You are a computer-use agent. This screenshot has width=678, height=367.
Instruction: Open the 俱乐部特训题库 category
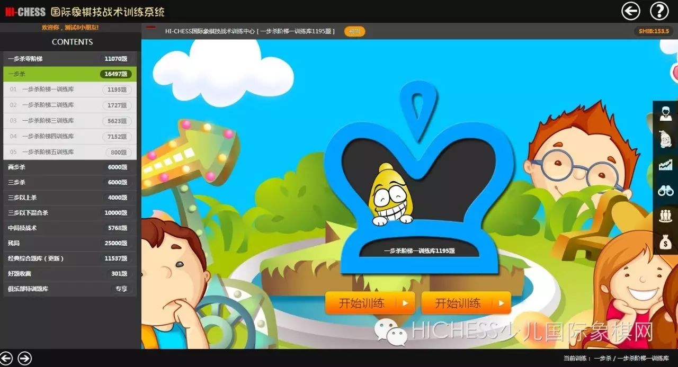[x=70, y=289]
